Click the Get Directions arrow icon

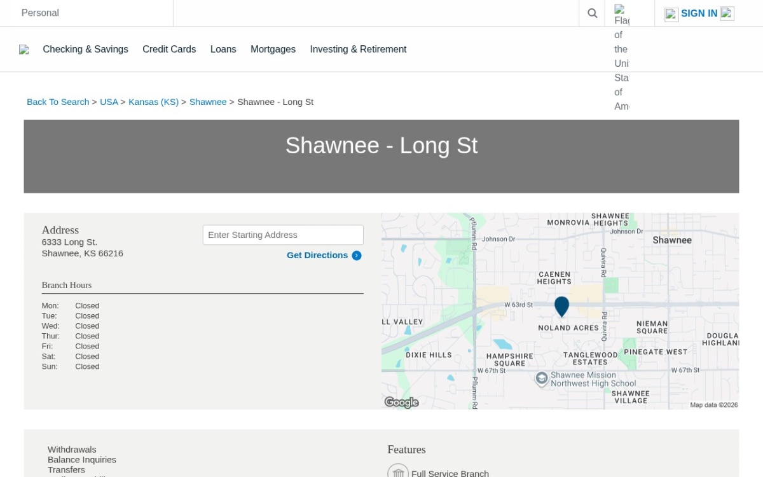coord(357,256)
